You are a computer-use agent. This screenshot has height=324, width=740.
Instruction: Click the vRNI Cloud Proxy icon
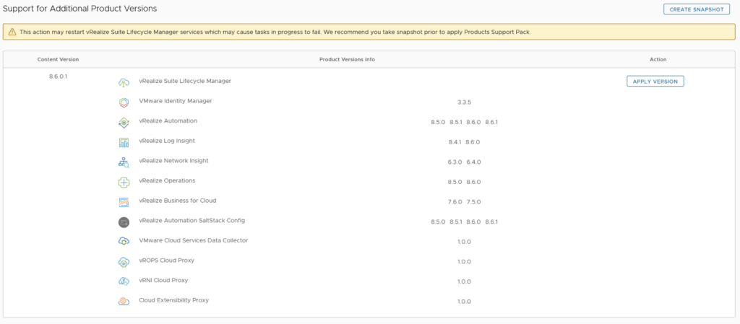click(124, 281)
